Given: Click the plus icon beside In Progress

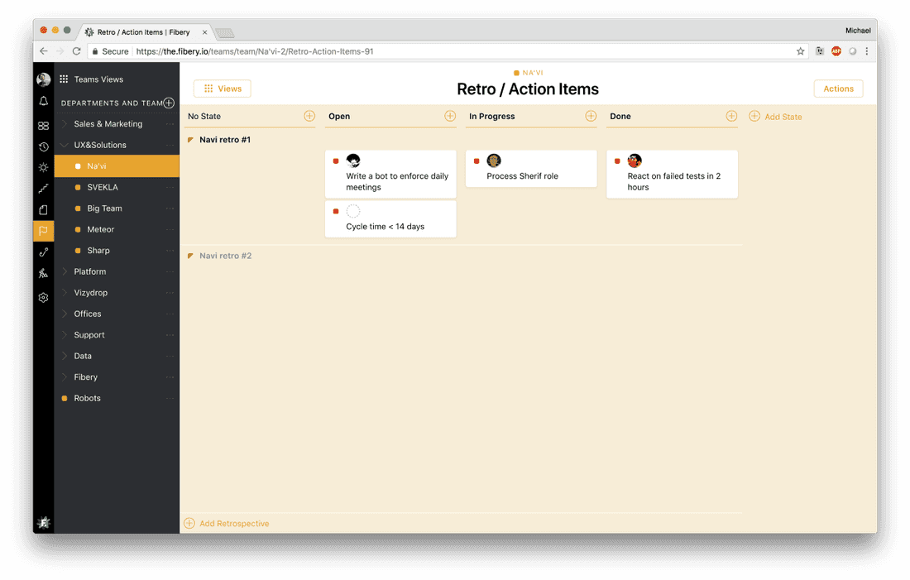Looking at the screenshot, I should (x=591, y=117).
